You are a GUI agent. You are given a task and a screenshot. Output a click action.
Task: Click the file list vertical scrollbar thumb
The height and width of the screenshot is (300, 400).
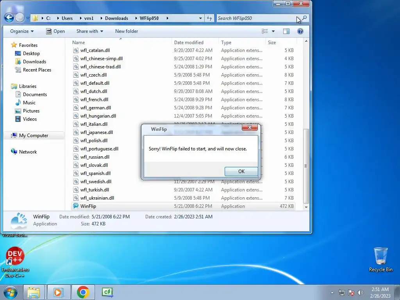click(306, 166)
